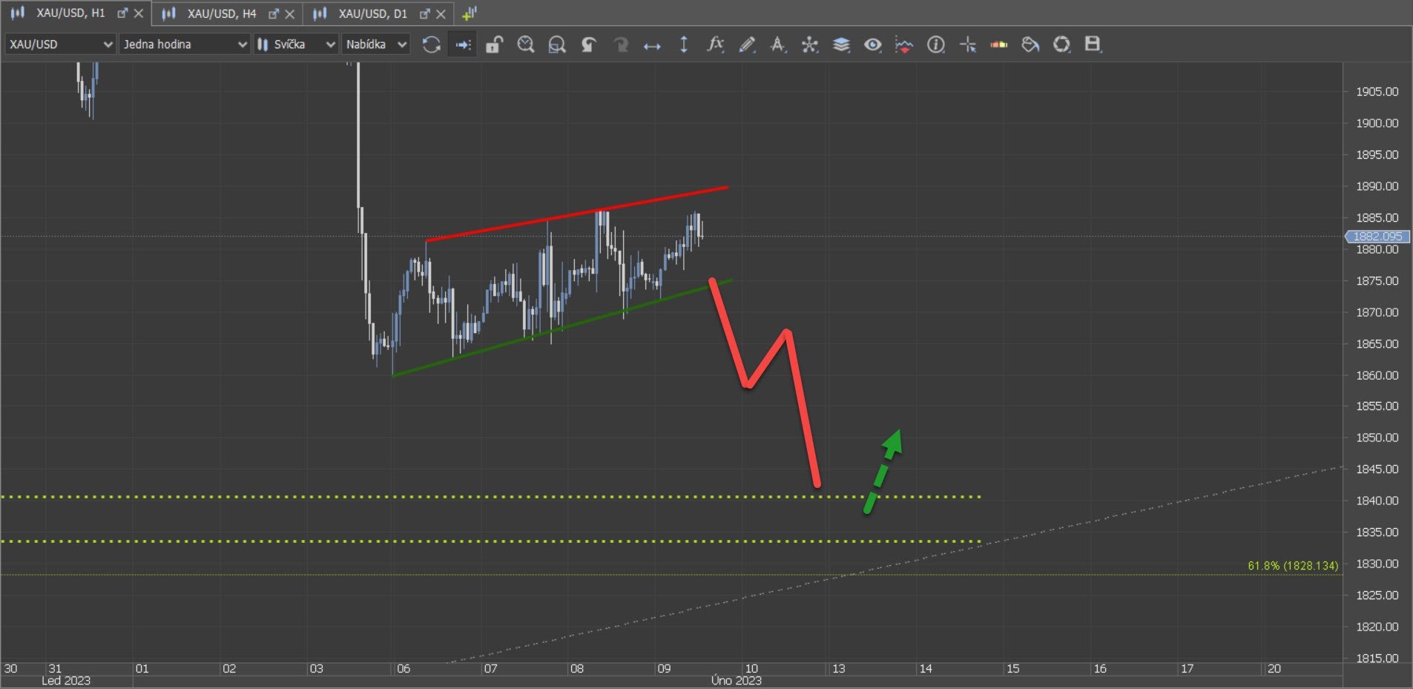Click the 1850.00 price axis label
Viewport: 1413px width, 689px height.
(x=1377, y=438)
